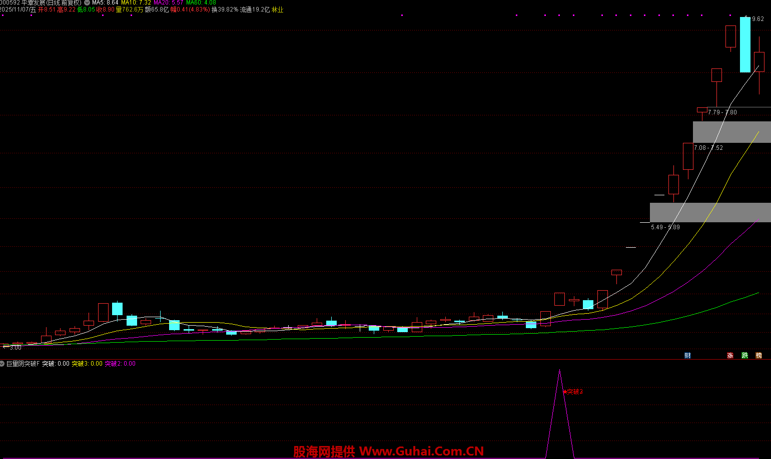This screenshot has height=459, width=771.
Task: Click the 林业 industry sector link
Action: pos(277,9)
